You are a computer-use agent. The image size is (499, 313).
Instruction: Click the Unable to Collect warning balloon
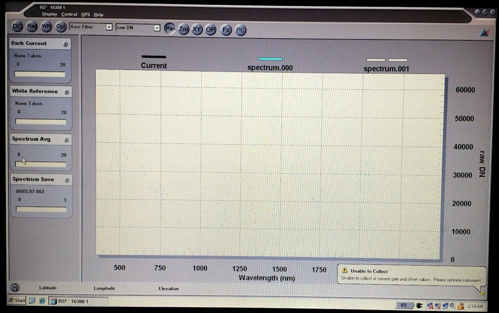tap(412, 275)
